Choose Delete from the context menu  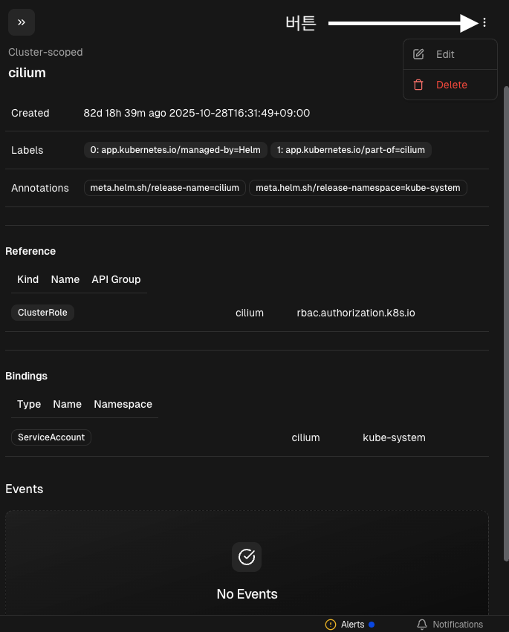point(451,85)
